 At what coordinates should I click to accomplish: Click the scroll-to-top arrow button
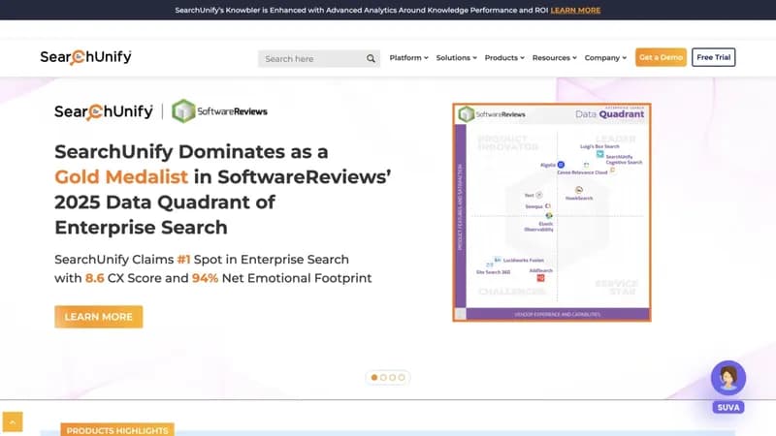click(x=13, y=422)
